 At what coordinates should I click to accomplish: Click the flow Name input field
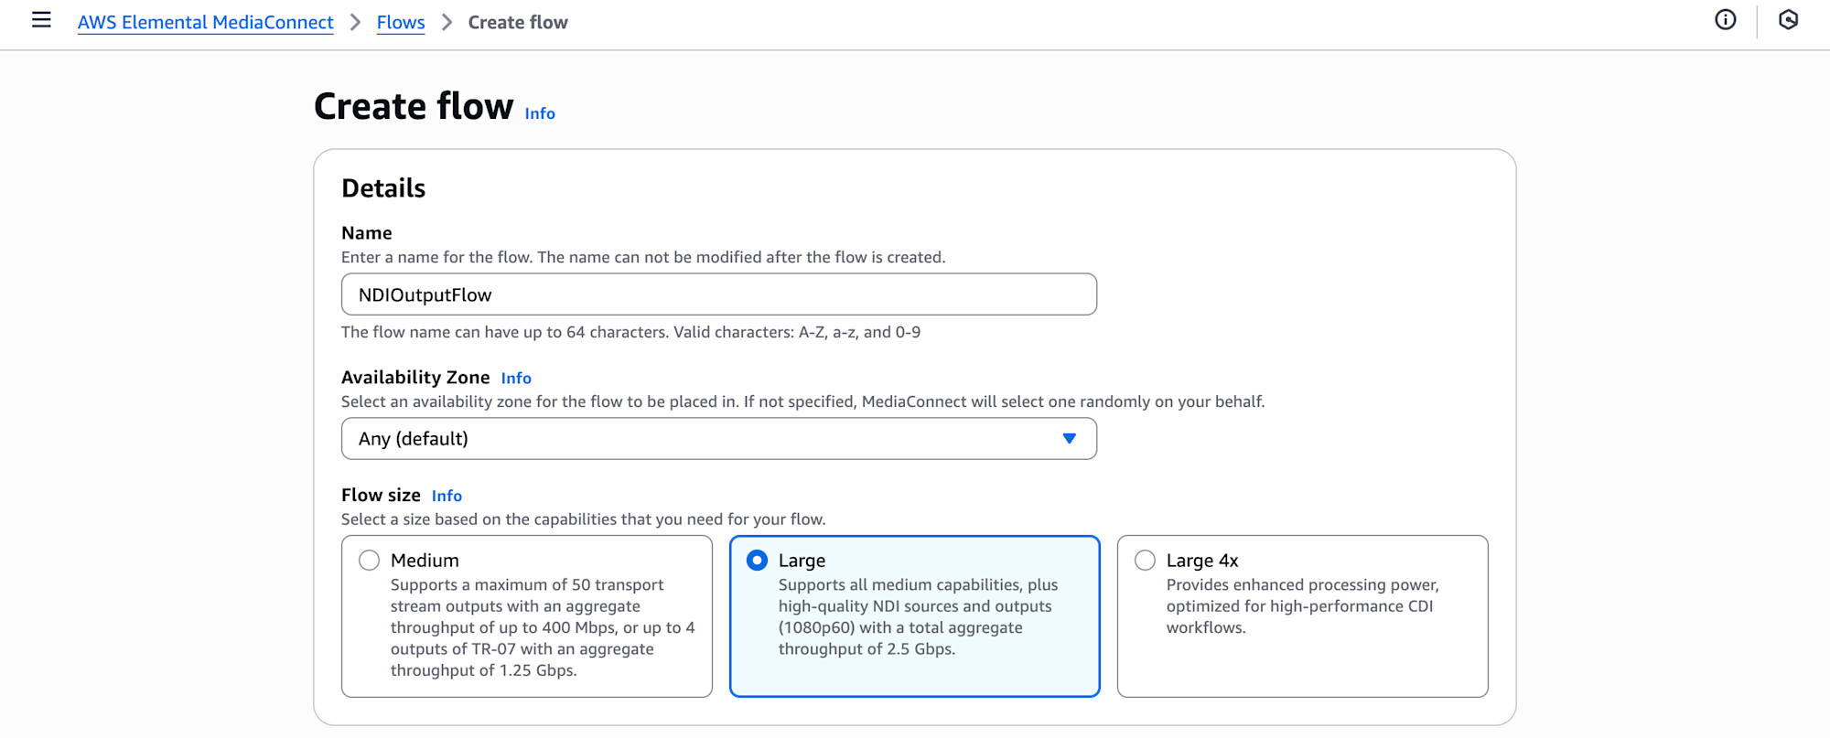718,294
